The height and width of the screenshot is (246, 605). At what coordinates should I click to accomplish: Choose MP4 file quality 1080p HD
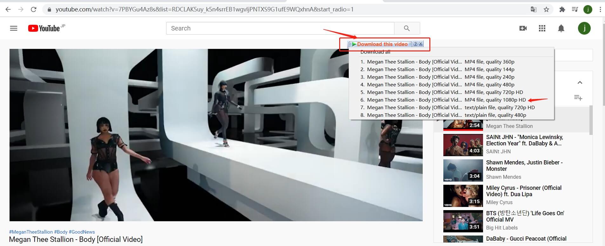(451, 100)
